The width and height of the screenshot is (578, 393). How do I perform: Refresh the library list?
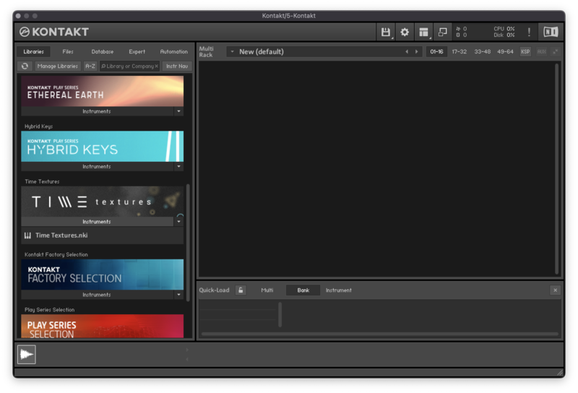(25, 66)
